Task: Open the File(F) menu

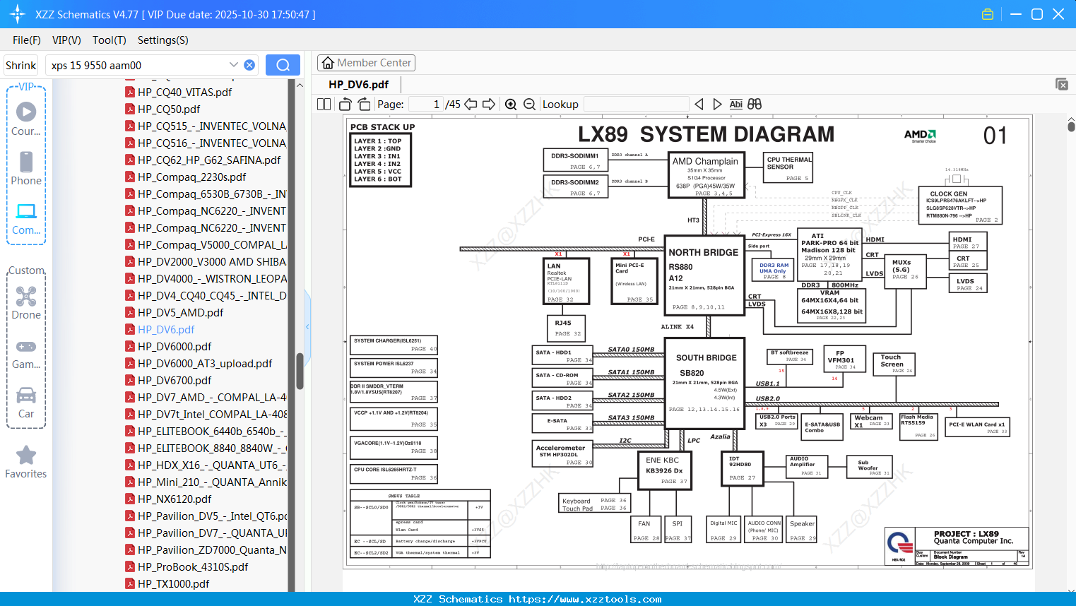Action: (27, 40)
